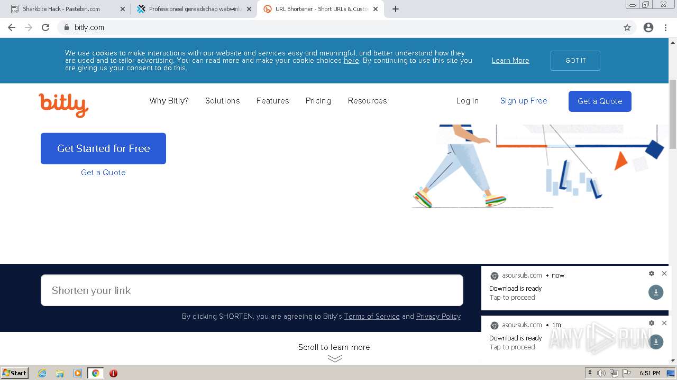Click the Scroll to learn more text
Image resolution: width=677 pixels, height=380 pixels.
click(x=334, y=347)
